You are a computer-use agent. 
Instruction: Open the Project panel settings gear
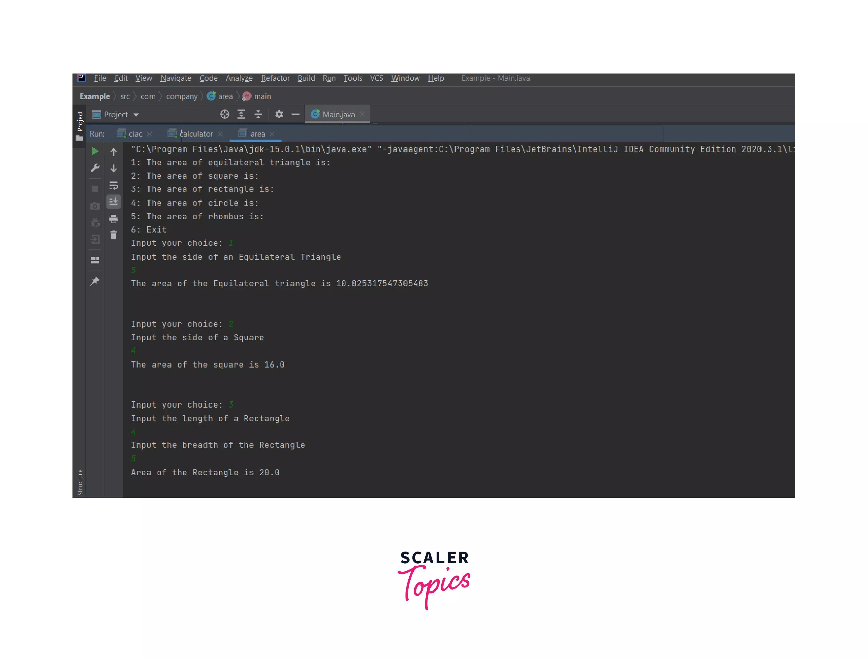[279, 114]
